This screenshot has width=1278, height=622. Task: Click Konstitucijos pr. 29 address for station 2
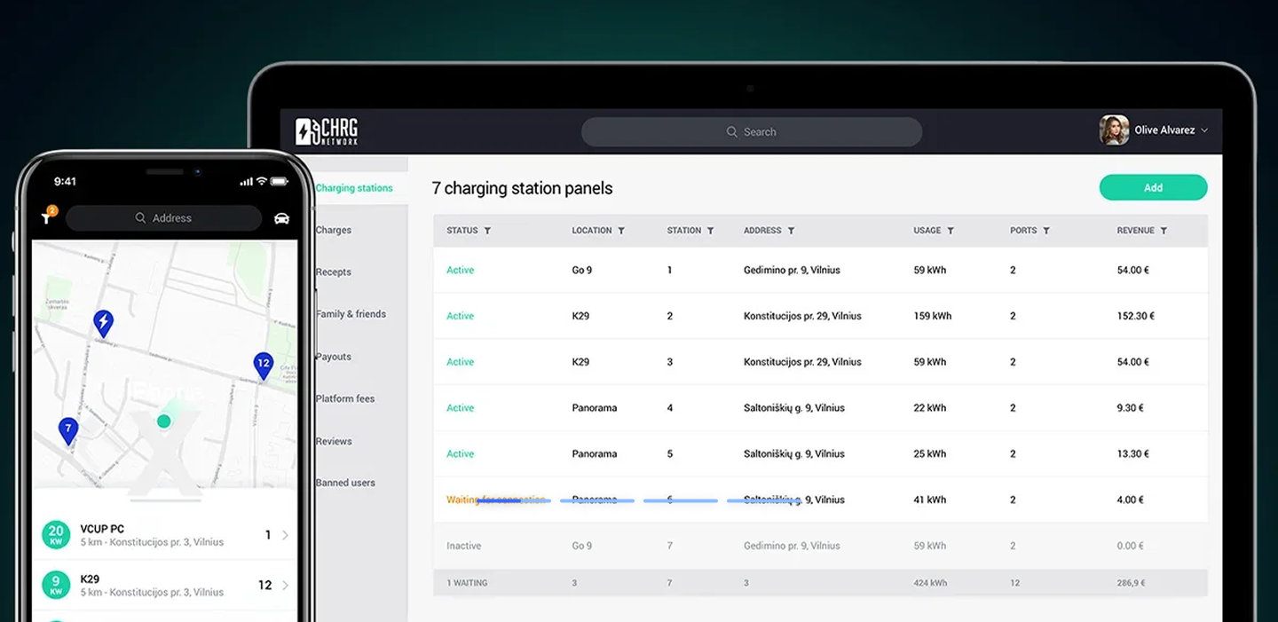(802, 316)
